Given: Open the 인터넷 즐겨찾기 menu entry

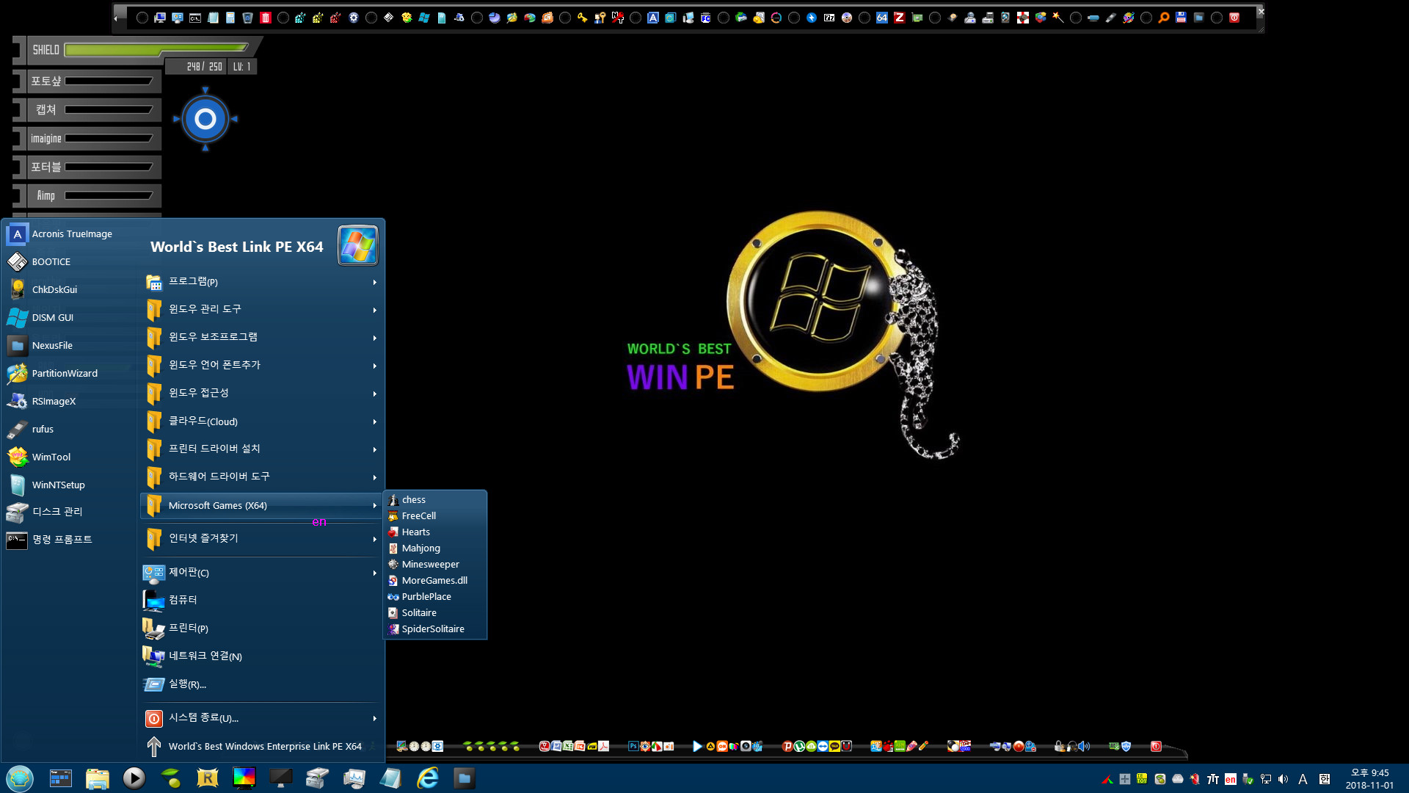Looking at the screenshot, I should (x=261, y=538).
